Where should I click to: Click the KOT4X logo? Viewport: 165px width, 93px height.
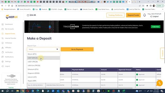12,17
